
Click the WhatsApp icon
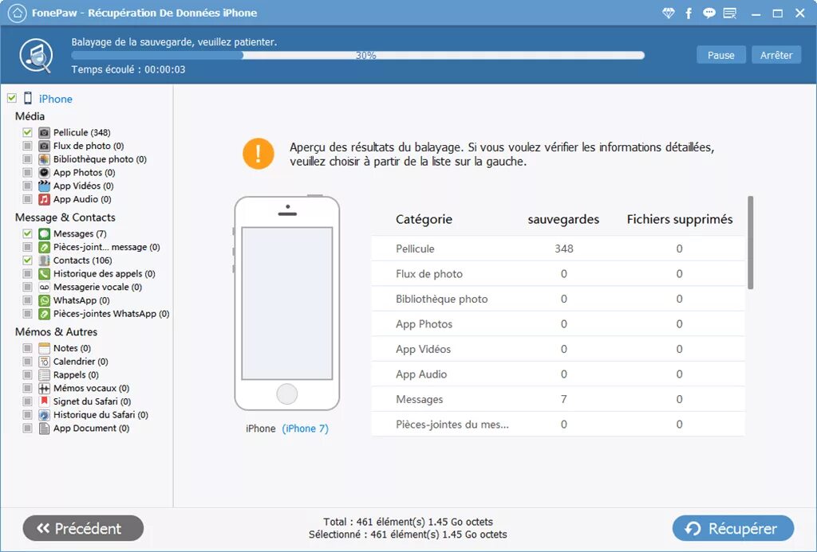coord(45,300)
